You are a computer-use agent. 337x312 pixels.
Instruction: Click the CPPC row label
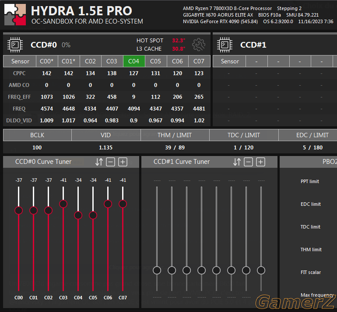pos(19,73)
